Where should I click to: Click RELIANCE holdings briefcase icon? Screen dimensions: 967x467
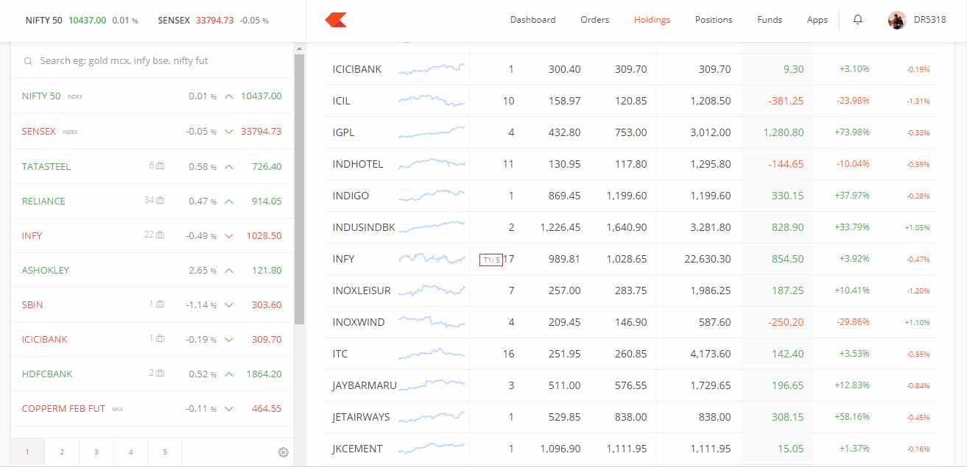[x=160, y=201]
